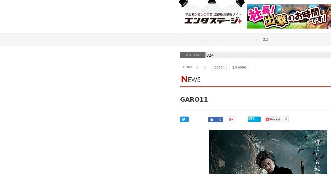Click the NEWS section heading
Image resolution: width=331 pixels, height=174 pixels.
tap(191, 79)
